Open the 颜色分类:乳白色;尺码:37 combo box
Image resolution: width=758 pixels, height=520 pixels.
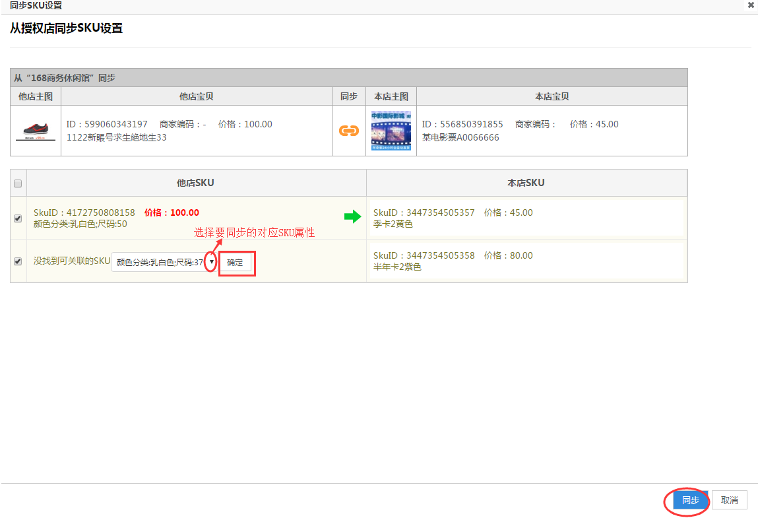(x=158, y=262)
